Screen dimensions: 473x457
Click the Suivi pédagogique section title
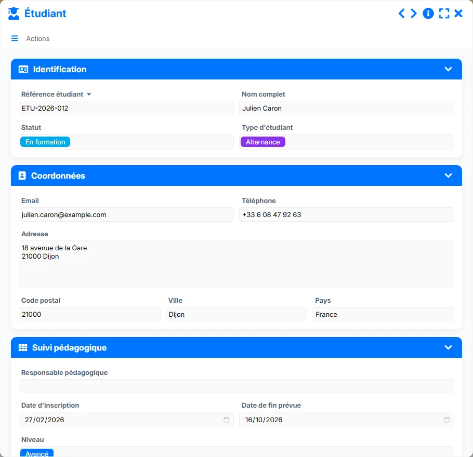coord(69,347)
